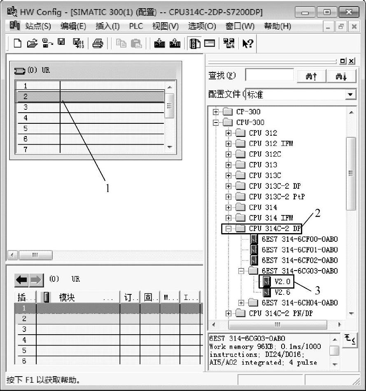Open the 窗口(W) menu
The image size is (366, 391).
(240, 26)
